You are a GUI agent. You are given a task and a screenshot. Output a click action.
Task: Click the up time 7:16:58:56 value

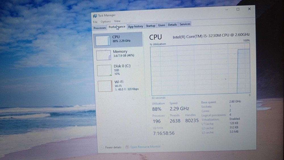point(164,133)
